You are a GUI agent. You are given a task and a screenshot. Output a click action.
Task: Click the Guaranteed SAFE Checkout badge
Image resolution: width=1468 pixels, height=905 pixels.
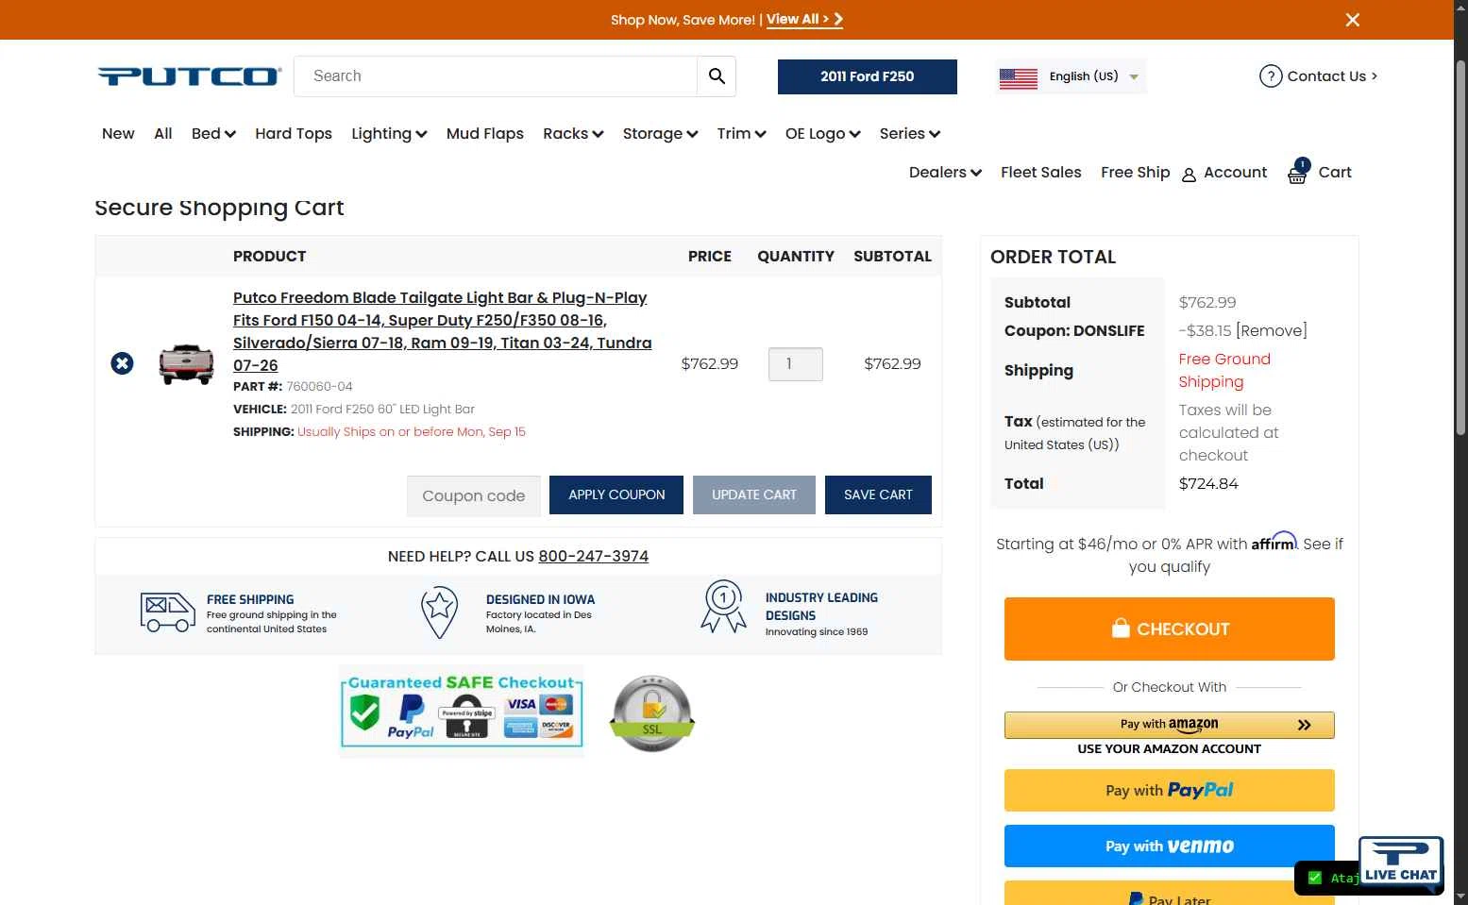462,711
